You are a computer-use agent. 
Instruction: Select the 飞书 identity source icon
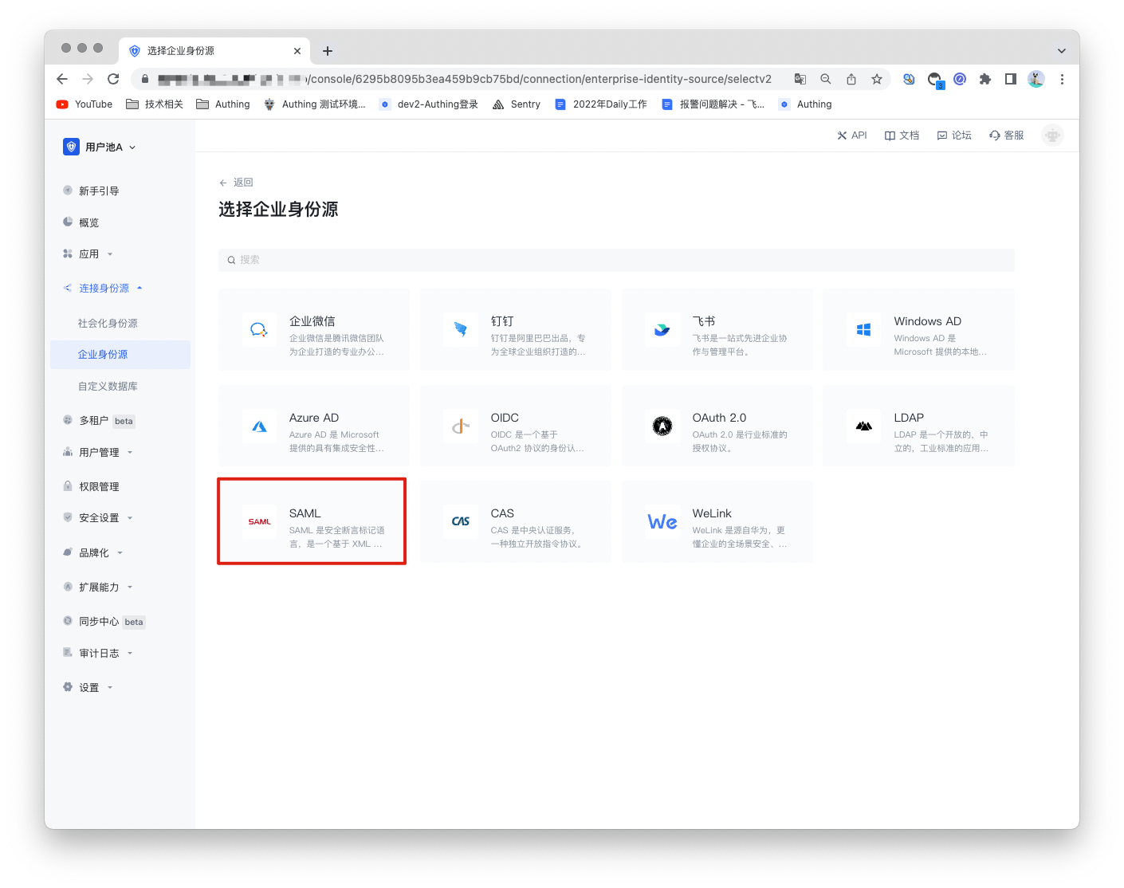[x=662, y=330]
